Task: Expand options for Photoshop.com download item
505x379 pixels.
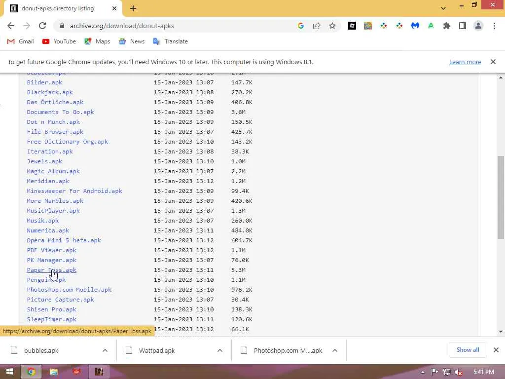Action: pyautogui.click(x=335, y=350)
